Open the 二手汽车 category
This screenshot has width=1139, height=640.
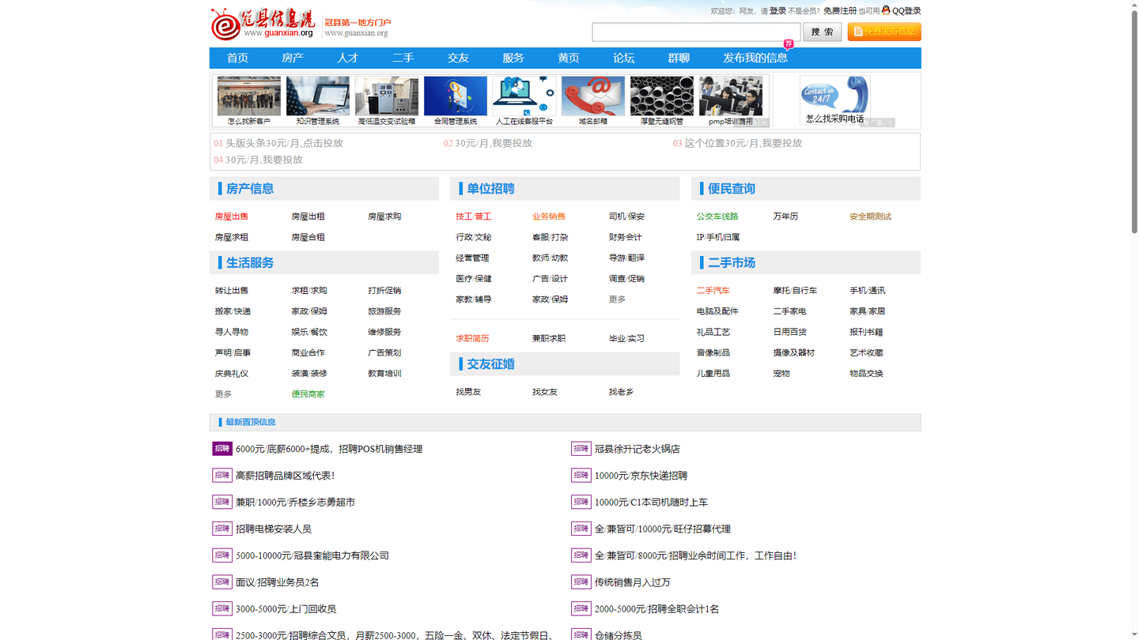tap(713, 291)
